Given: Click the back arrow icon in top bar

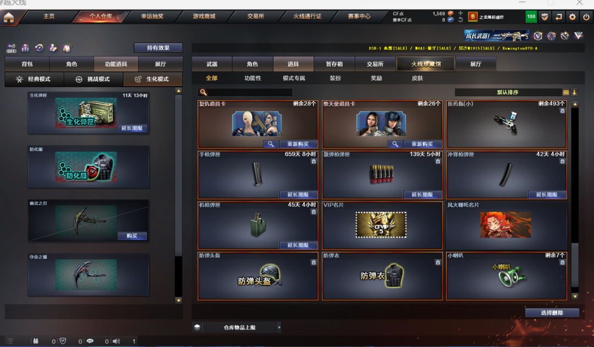Looking at the screenshot, I should (x=559, y=17).
